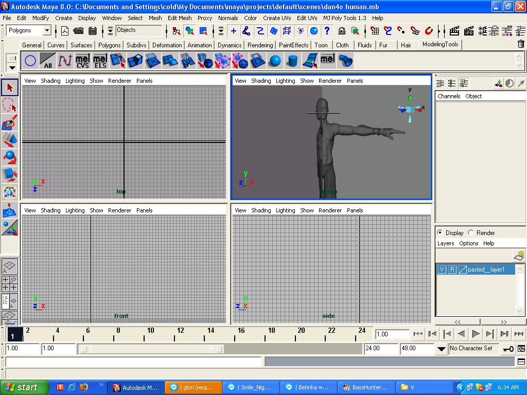527x395 pixels.
Task: Open the Show menu in side viewport
Action: [x=307, y=210]
